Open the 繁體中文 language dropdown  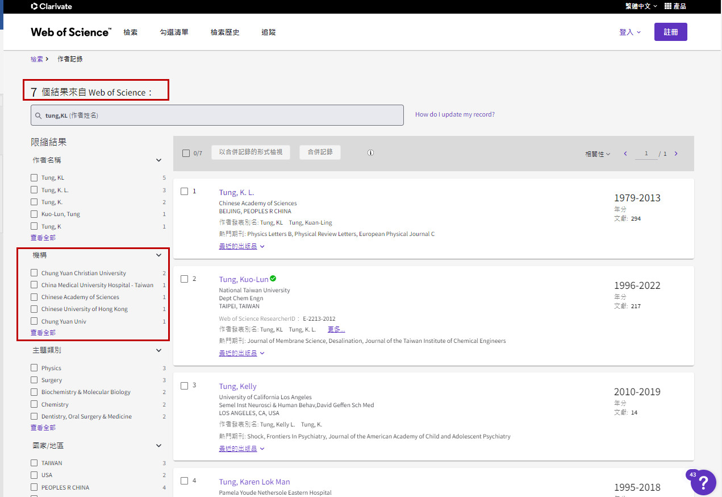(641, 6)
